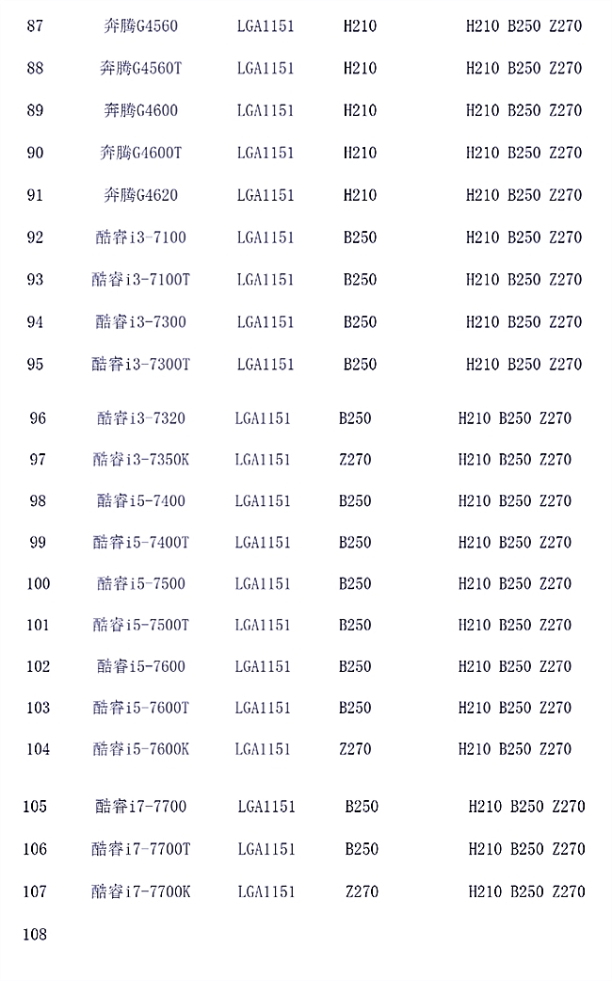Click the 奔腾G4560 processor name
This screenshot has width=612, height=981.
(140, 26)
